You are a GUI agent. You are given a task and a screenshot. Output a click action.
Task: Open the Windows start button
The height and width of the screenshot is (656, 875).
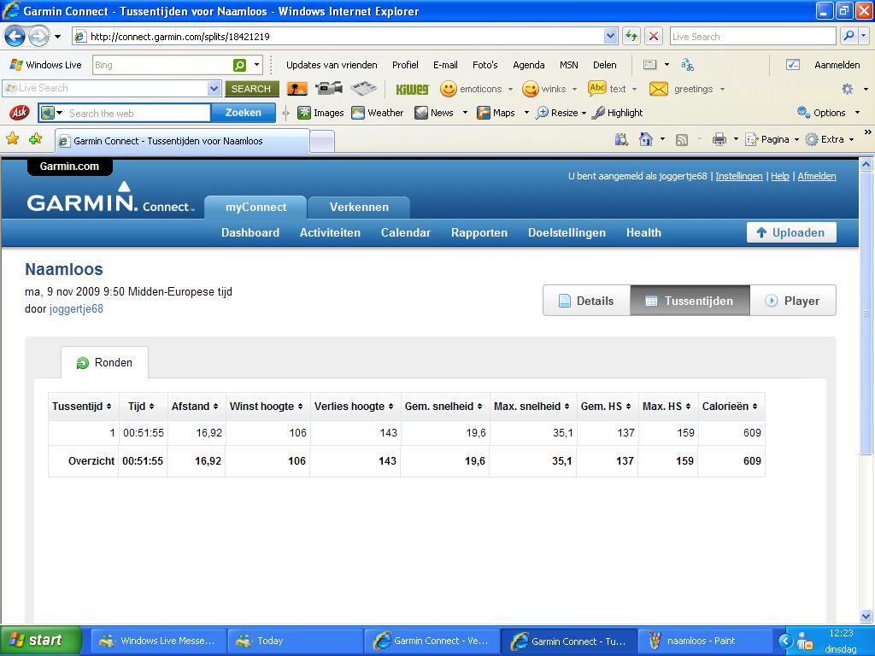tap(41, 640)
